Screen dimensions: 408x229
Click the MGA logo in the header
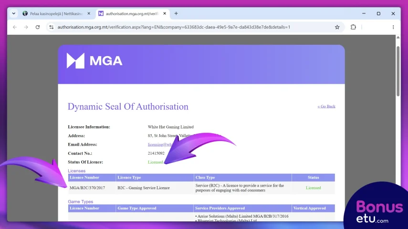94,61
